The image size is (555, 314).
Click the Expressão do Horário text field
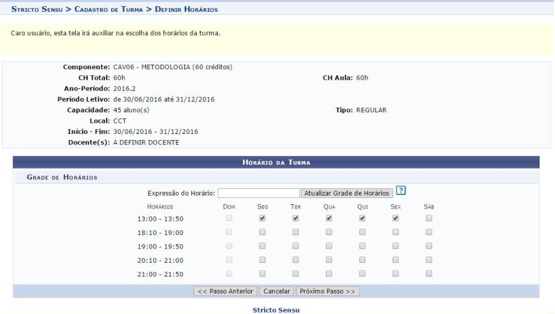point(258,193)
